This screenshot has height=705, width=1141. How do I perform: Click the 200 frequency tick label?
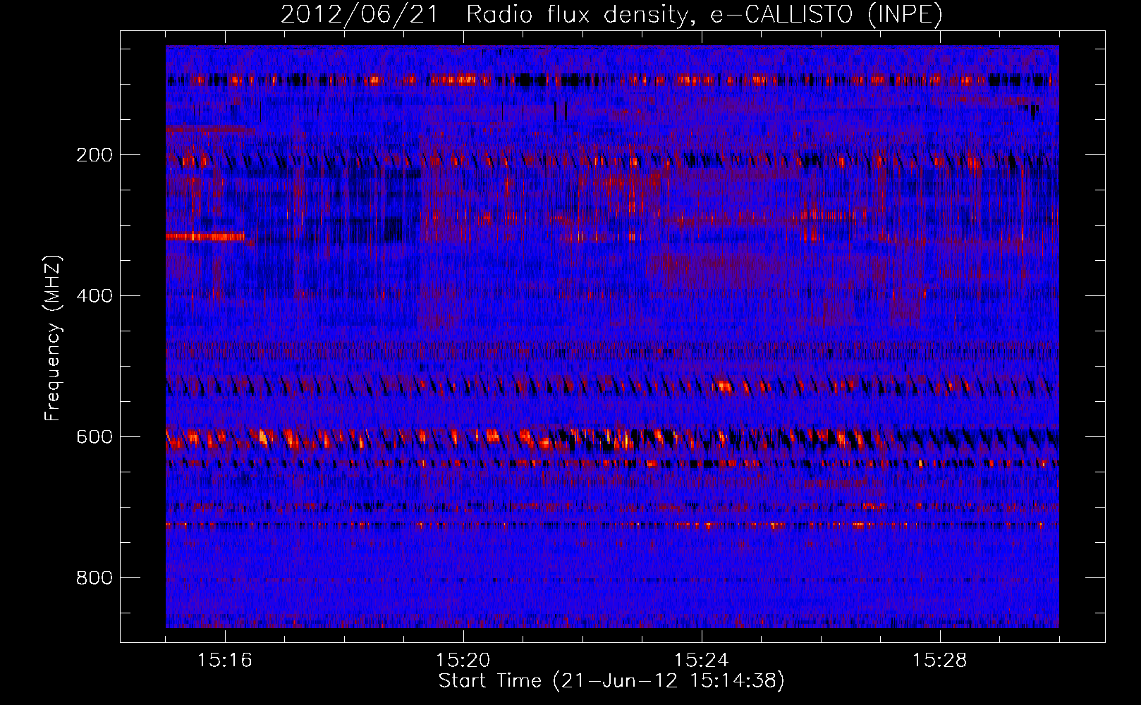(x=94, y=155)
